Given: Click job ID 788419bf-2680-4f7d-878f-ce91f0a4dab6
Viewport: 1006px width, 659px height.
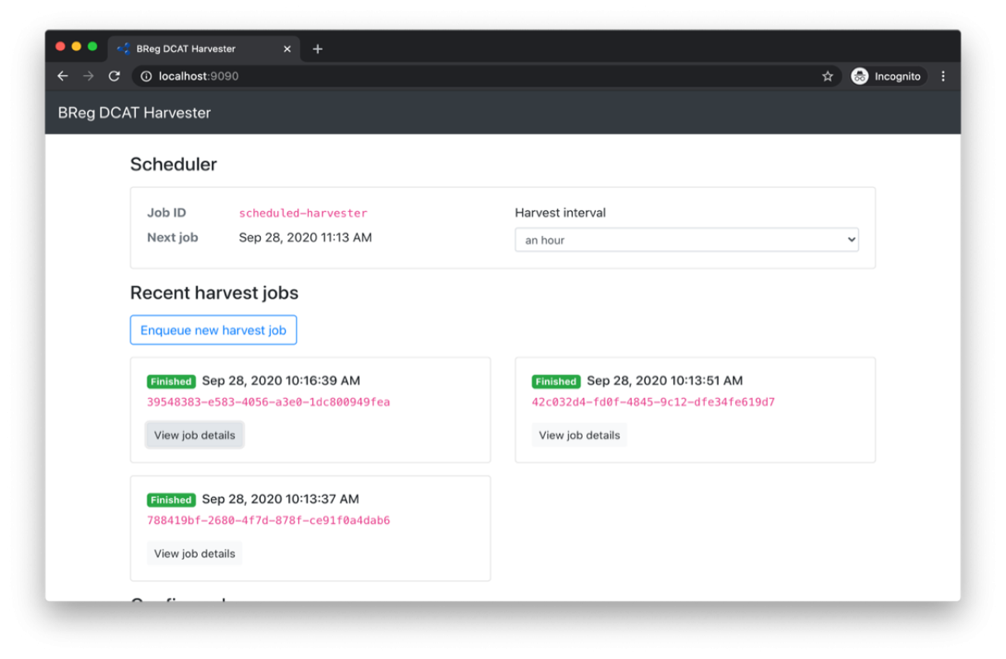Looking at the screenshot, I should coord(269,520).
